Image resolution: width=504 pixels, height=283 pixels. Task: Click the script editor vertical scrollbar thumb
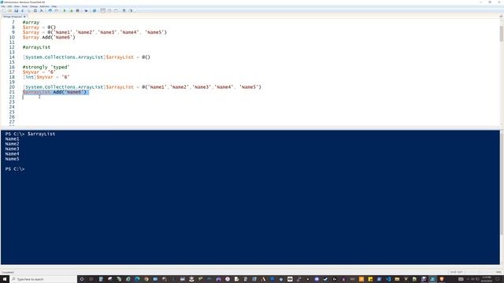502,33
